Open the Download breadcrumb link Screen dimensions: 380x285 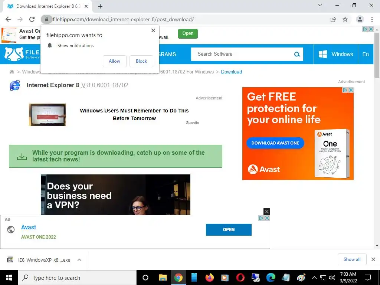tap(232, 72)
